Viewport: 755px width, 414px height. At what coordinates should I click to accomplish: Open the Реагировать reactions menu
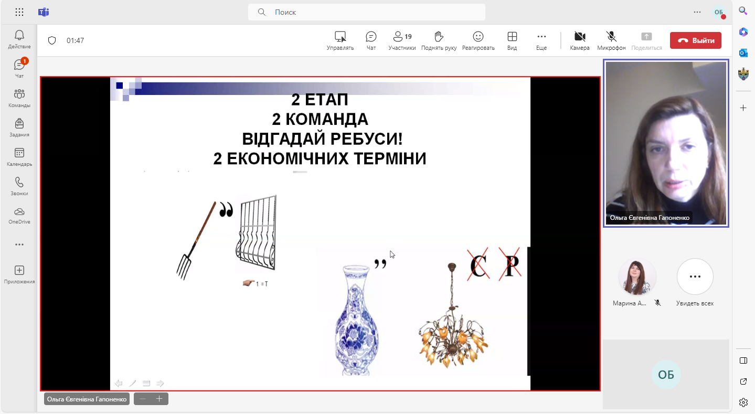[478, 40]
